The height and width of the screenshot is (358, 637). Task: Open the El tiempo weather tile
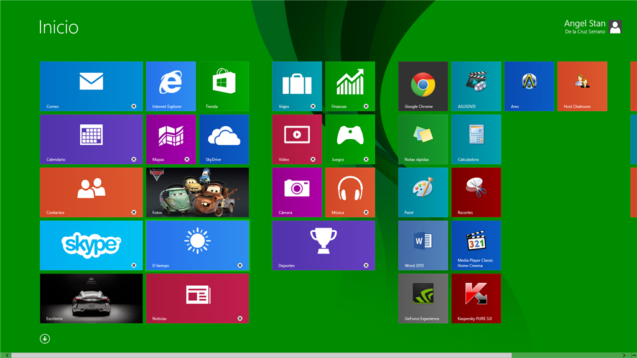[x=197, y=246]
